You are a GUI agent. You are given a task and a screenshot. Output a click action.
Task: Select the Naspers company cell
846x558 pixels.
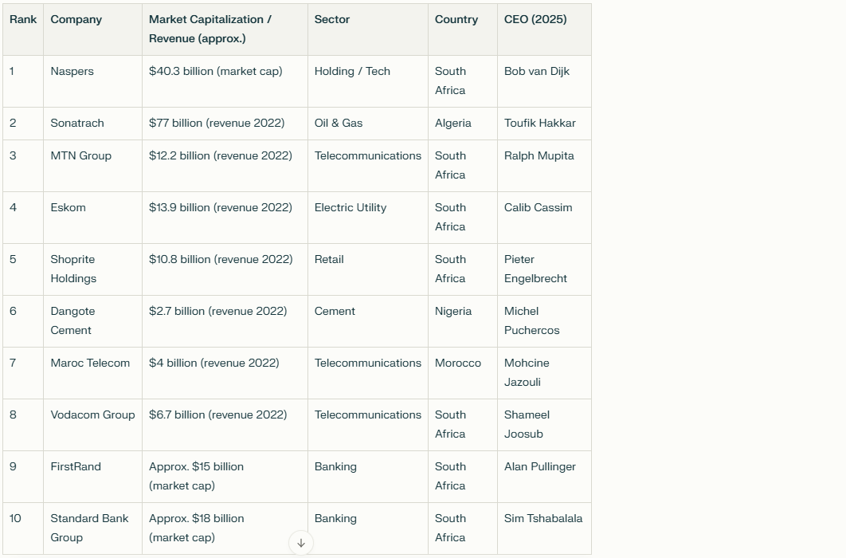pyautogui.click(x=72, y=72)
